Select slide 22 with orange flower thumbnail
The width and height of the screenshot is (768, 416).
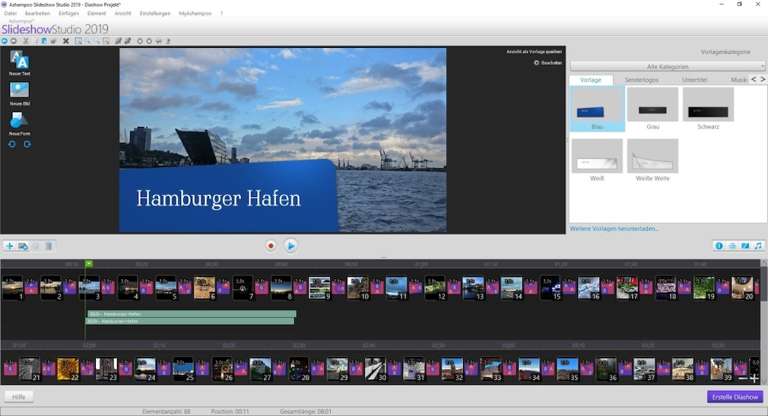tap(68, 370)
